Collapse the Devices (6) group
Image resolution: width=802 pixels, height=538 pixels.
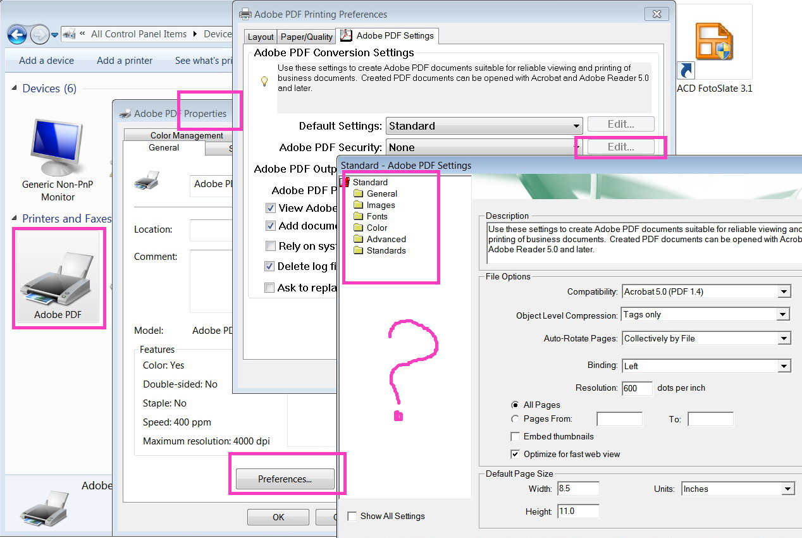pos(15,89)
